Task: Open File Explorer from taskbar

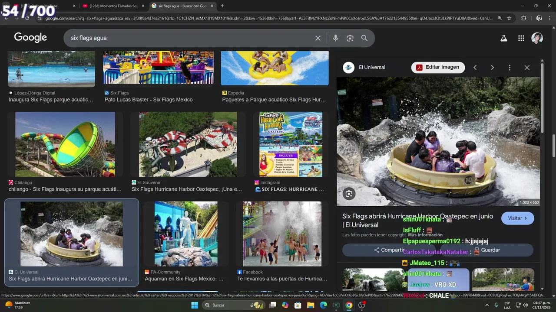Action: tap(311, 305)
